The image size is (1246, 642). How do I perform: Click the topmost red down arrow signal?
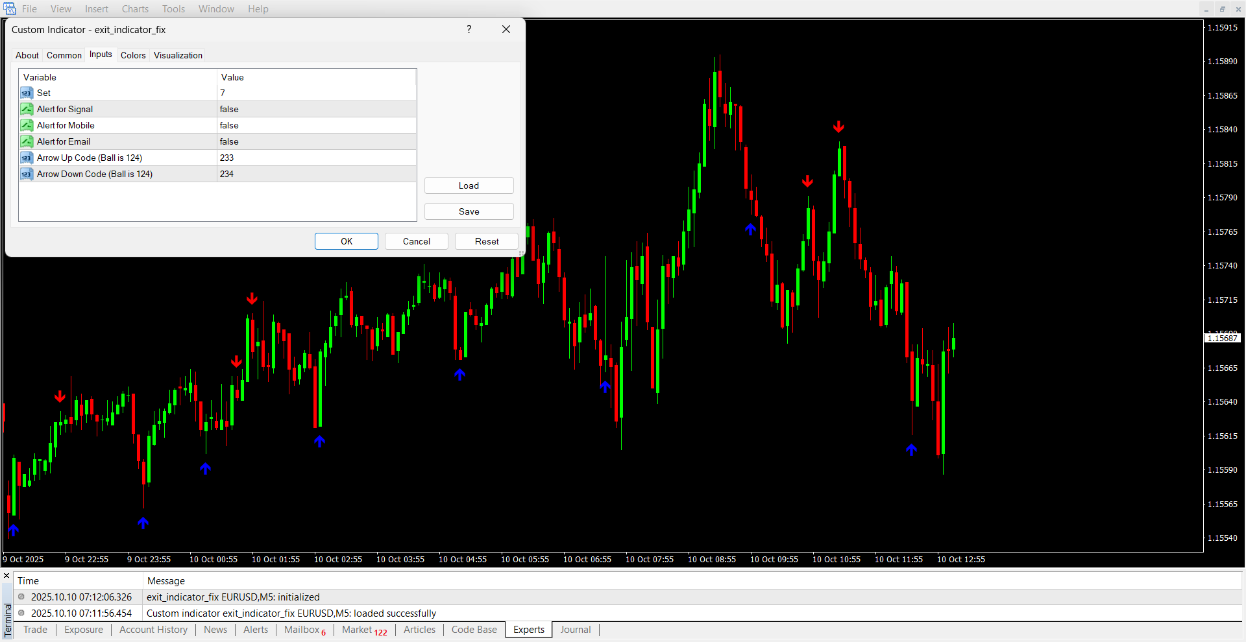tap(838, 126)
